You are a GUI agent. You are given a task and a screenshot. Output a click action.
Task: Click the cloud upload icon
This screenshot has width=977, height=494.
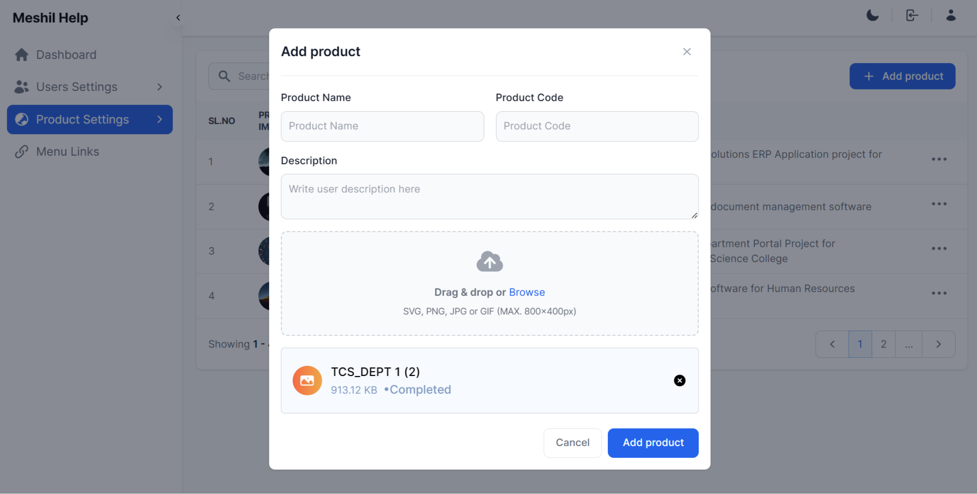coord(489,262)
